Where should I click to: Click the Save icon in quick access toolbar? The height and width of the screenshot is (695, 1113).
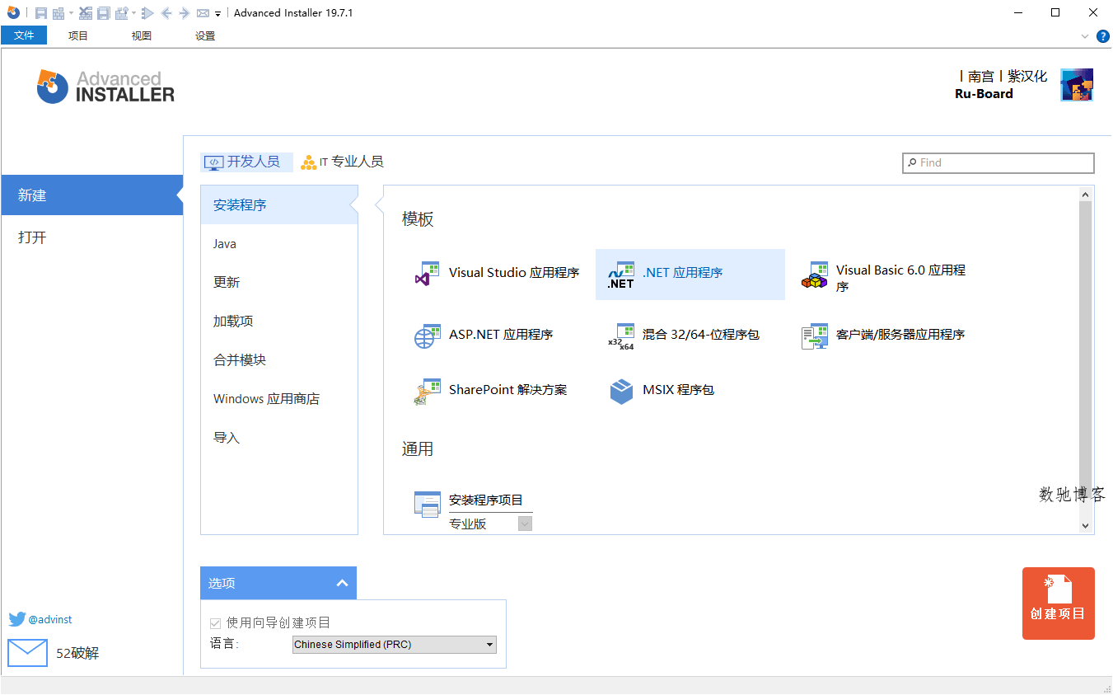pyautogui.click(x=41, y=13)
